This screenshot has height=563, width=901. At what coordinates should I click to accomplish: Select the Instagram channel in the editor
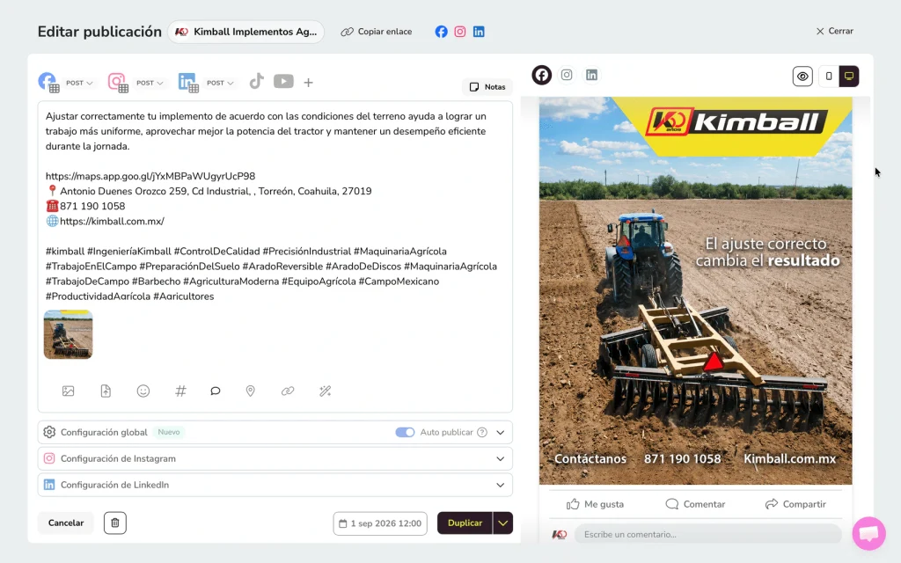pyautogui.click(x=118, y=82)
